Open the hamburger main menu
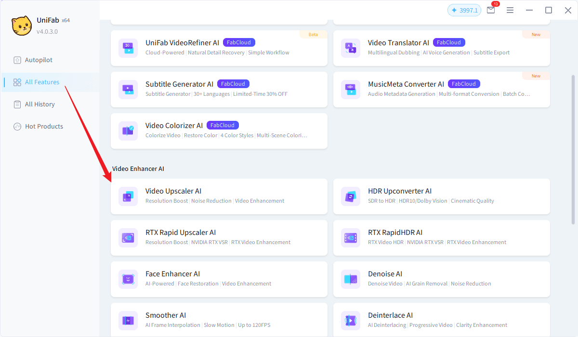 [510, 10]
